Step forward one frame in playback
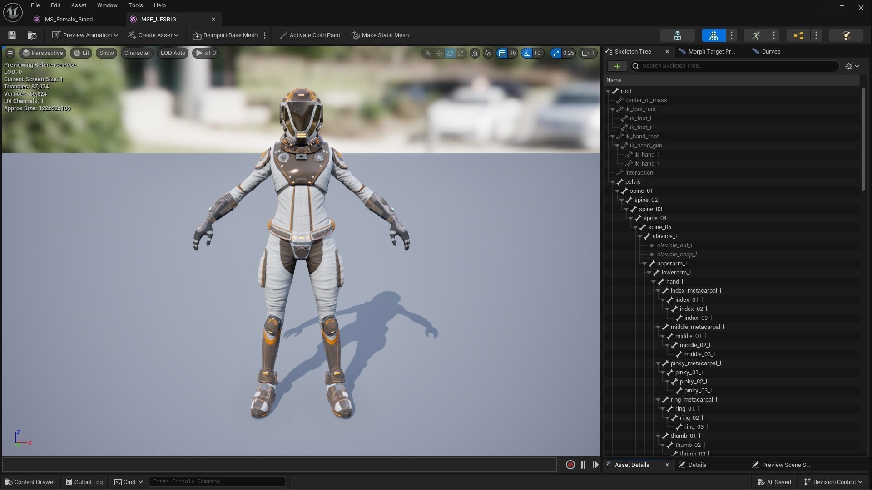The width and height of the screenshot is (872, 490). (x=595, y=465)
